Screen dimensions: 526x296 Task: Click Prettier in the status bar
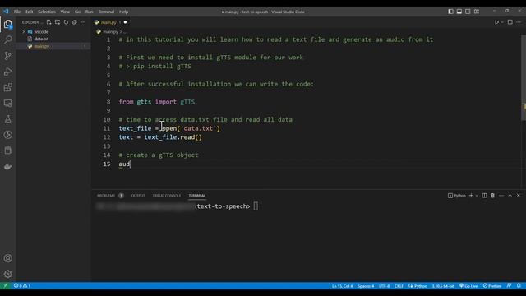tap(492, 286)
